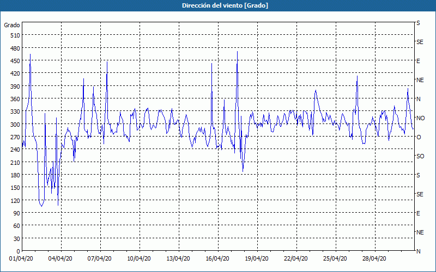Click the SE compass label between 120 and 150
The width and height of the screenshot is (436, 272).
pyautogui.click(x=420, y=194)
